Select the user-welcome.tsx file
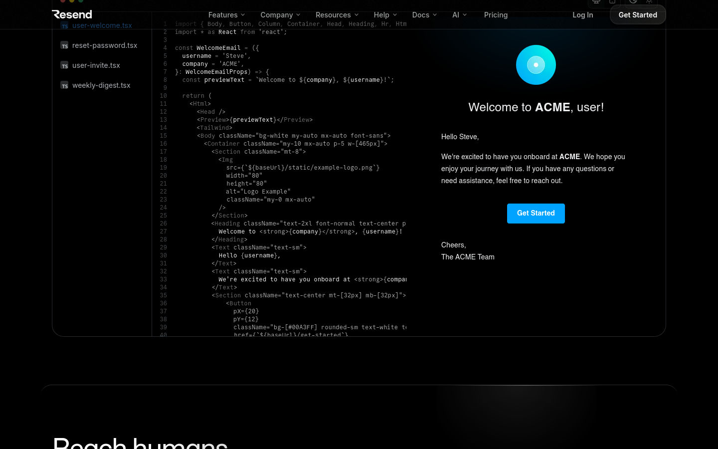The height and width of the screenshot is (449, 718). 102,25
